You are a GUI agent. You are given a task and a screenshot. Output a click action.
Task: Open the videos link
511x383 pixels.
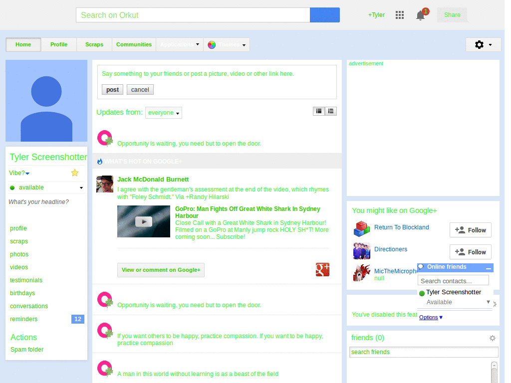pos(19,267)
